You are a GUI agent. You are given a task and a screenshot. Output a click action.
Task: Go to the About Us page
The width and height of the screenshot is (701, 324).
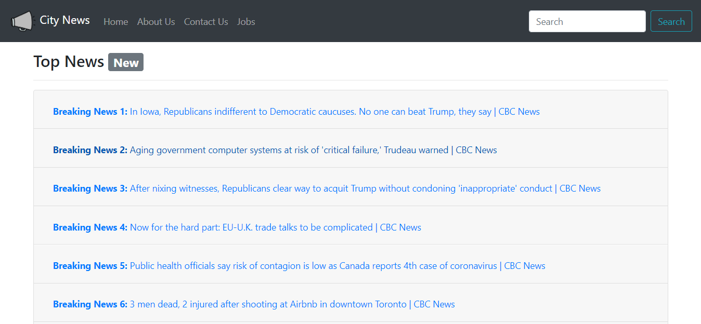pyautogui.click(x=156, y=22)
